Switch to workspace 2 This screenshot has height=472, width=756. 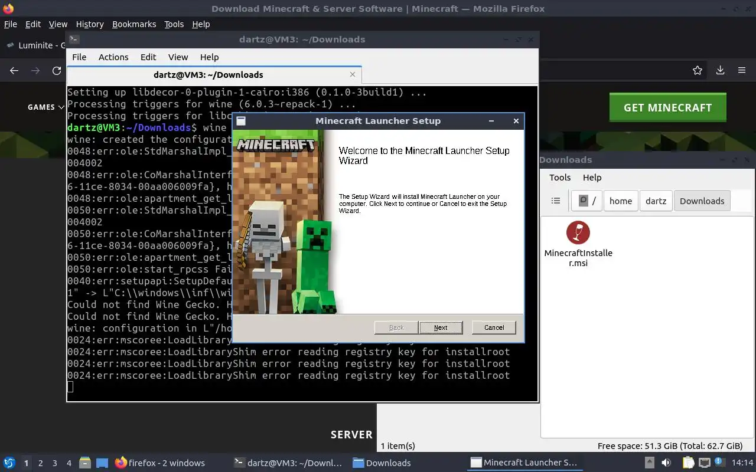pyautogui.click(x=41, y=463)
